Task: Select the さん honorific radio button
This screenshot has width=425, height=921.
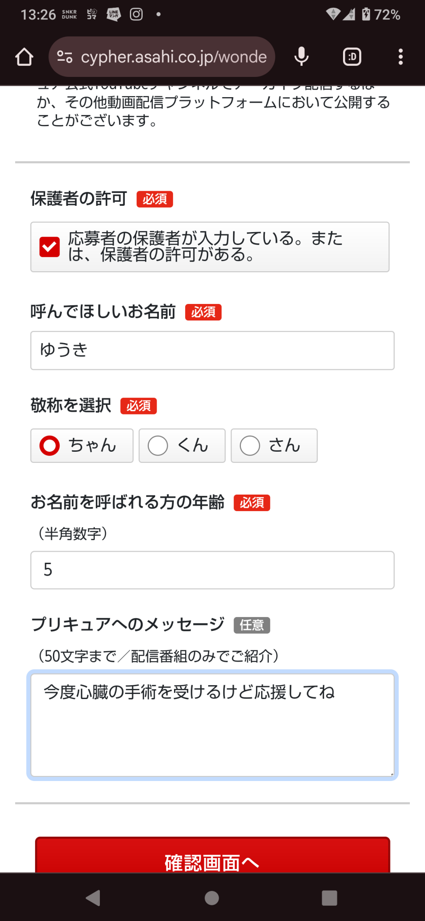Action: [x=250, y=446]
